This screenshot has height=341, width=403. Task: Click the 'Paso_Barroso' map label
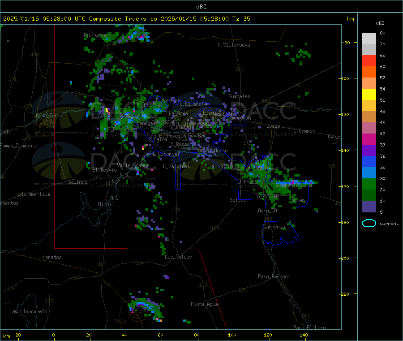point(274,277)
